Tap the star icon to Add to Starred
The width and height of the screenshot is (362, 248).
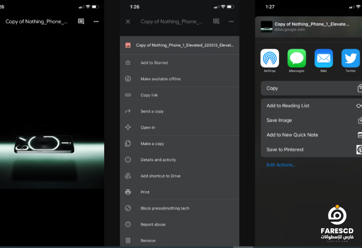(128, 63)
